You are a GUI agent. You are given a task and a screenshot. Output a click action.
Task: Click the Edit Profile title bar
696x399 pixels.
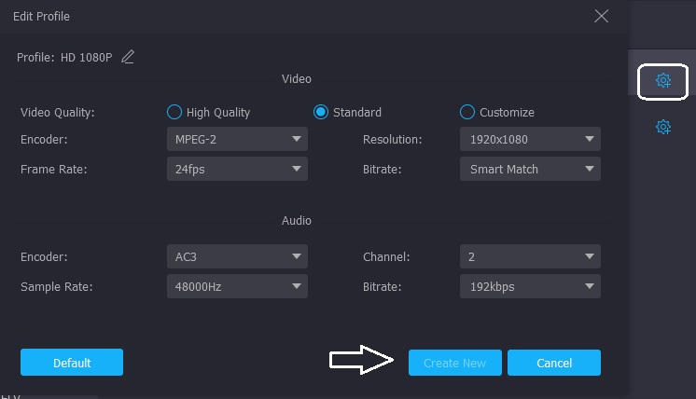coord(280,17)
